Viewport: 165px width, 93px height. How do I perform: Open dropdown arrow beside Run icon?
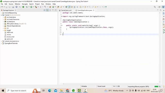pos(34,7)
